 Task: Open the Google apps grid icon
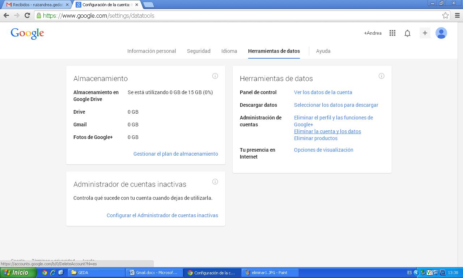click(392, 33)
